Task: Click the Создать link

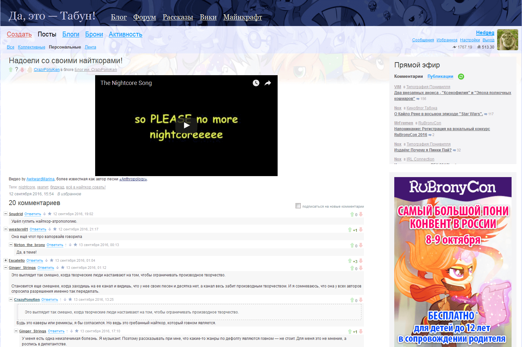Action: 19,35
